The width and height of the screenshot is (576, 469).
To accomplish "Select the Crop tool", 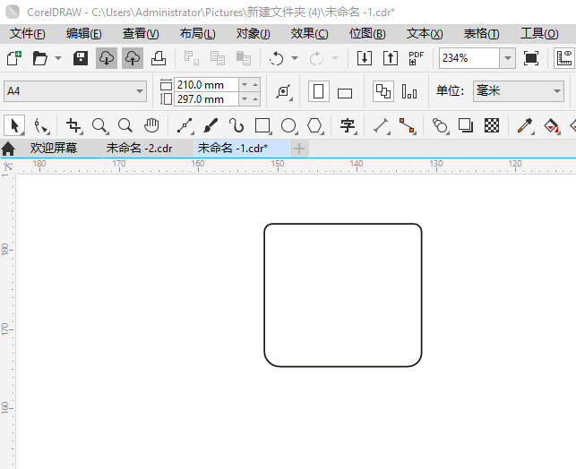I will coord(73,125).
